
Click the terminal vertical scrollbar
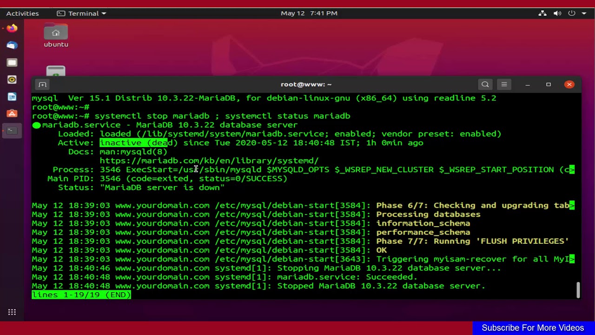pyautogui.click(x=578, y=290)
